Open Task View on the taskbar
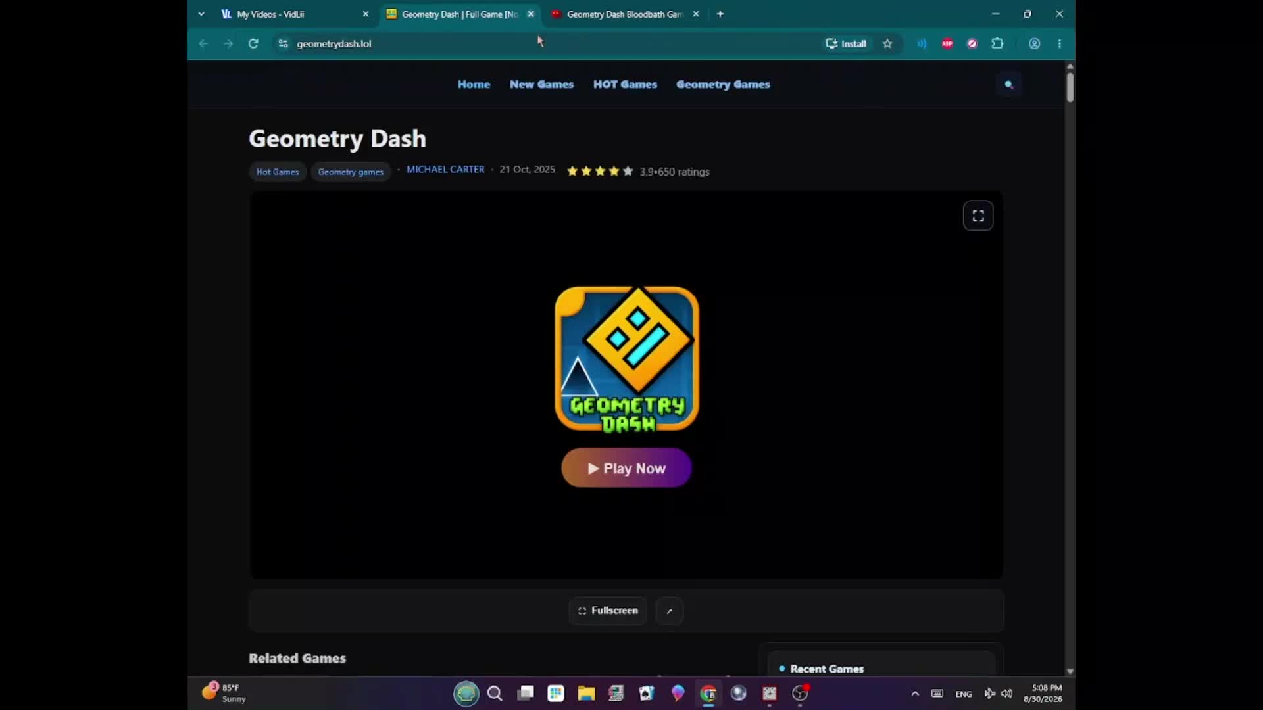The height and width of the screenshot is (710, 1263). click(x=526, y=694)
